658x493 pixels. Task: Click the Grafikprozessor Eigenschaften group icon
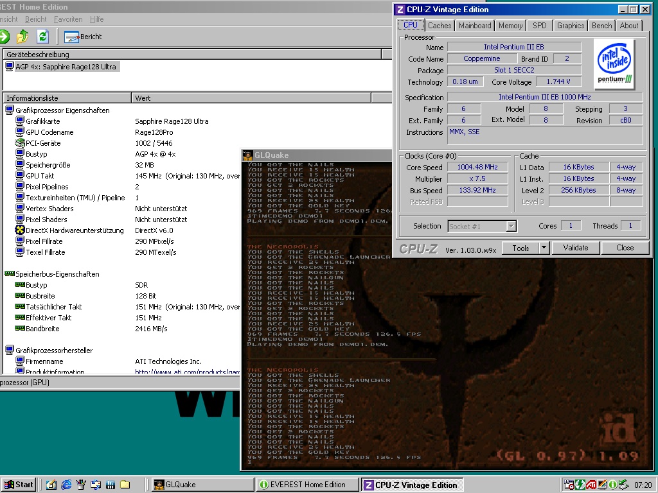click(9, 110)
